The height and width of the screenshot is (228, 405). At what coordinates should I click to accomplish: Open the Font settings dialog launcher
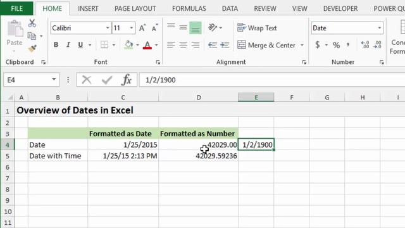point(158,62)
